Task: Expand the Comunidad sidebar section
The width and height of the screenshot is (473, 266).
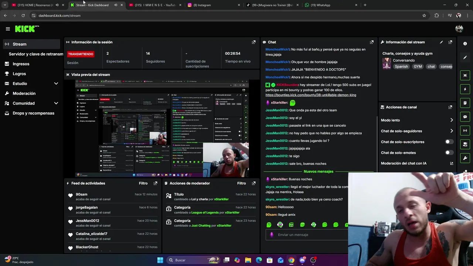Action: point(56,103)
